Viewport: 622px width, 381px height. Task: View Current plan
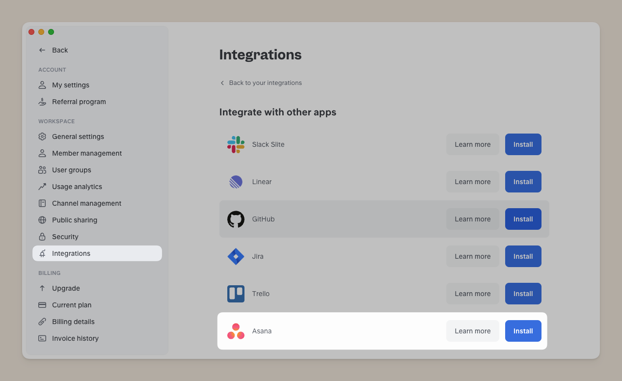[x=97, y=305]
